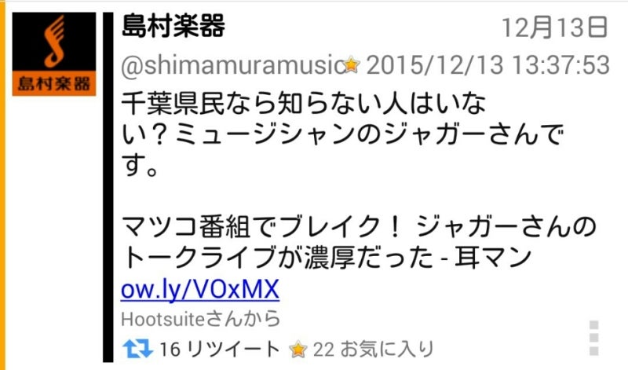
Task: Tap the トークライブが濃厚だった - 耳マン line
Action: pyautogui.click(x=326, y=257)
